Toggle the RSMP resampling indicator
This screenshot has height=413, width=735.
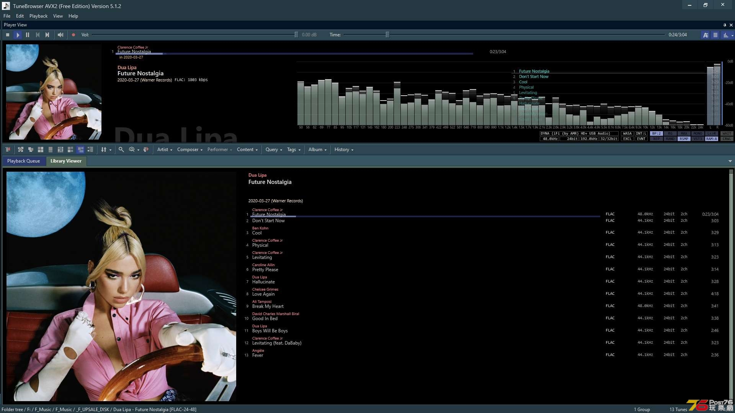click(684, 139)
